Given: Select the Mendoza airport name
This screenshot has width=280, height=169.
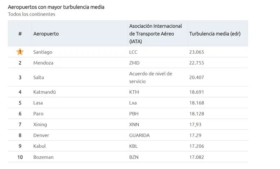Looking at the screenshot, I should pos(43,63).
